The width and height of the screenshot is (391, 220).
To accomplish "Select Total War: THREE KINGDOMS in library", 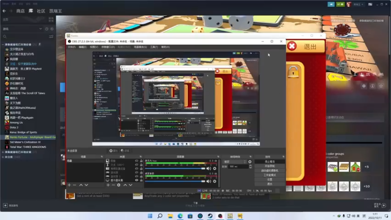I will point(28,147).
